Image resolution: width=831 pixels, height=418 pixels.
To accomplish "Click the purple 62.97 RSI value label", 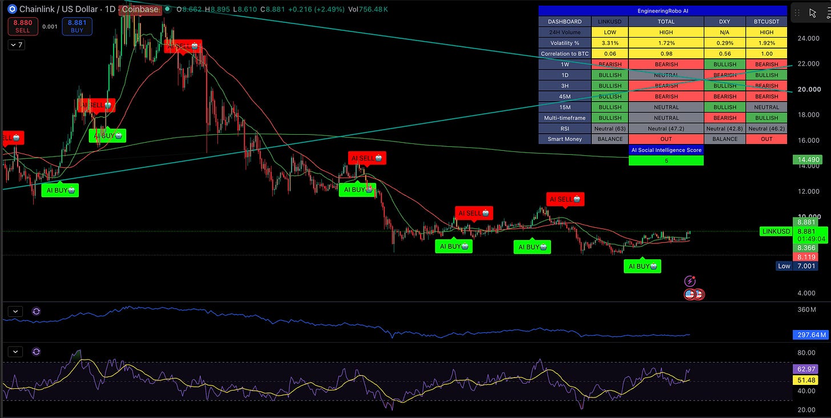I will pyautogui.click(x=805, y=369).
